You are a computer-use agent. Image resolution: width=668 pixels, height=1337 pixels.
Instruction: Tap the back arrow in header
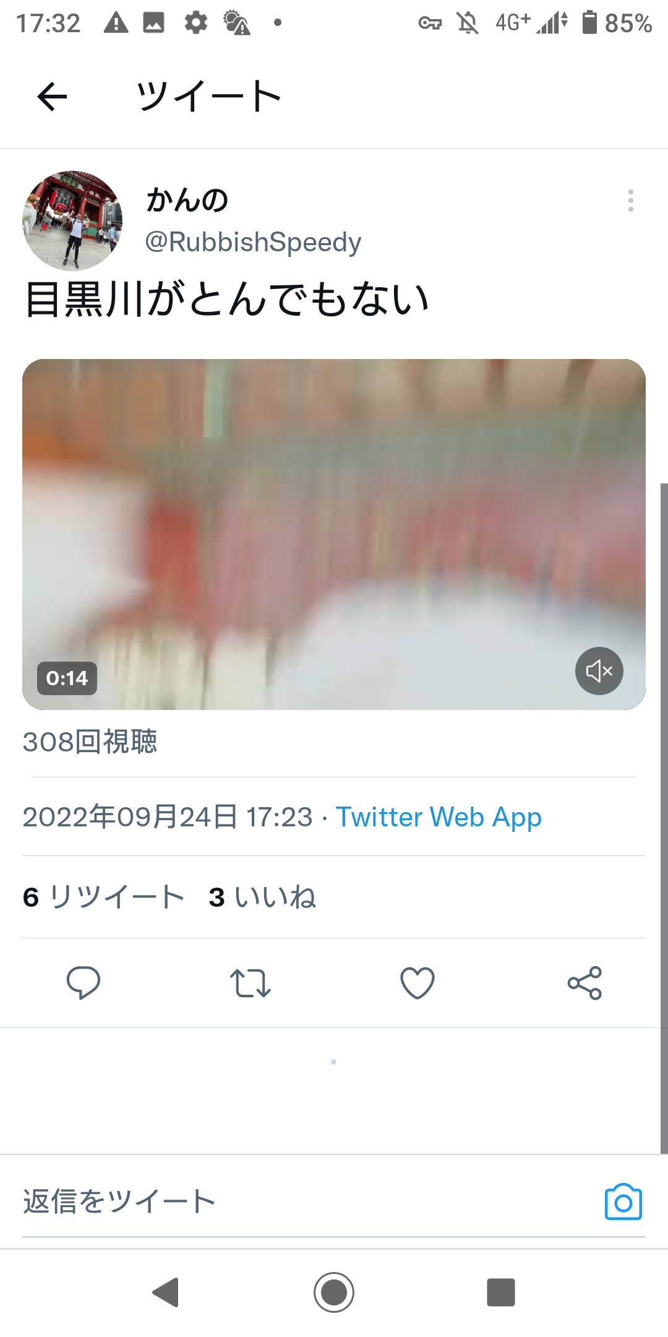[x=52, y=97]
